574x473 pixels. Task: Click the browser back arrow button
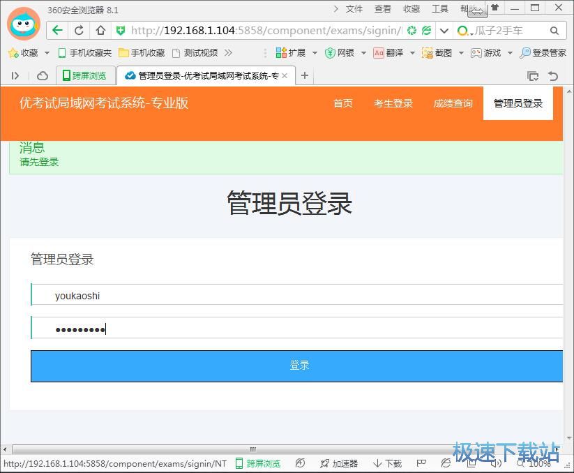pyautogui.click(x=57, y=30)
